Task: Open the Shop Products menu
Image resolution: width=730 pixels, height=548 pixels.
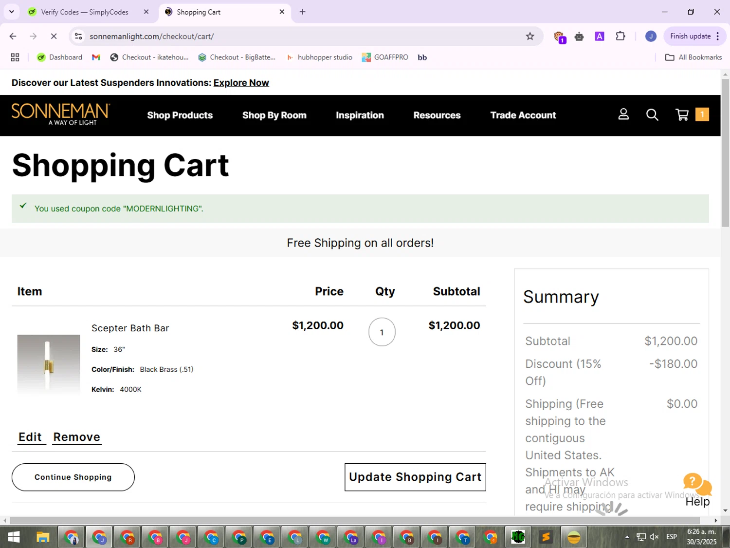Action: [x=180, y=115]
